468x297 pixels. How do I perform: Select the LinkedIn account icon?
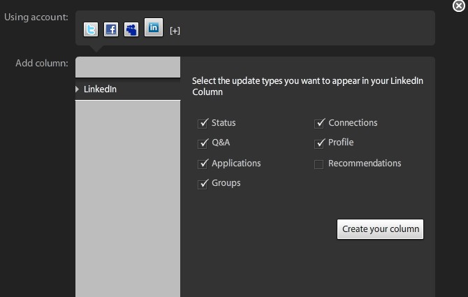(x=154, y=28)
